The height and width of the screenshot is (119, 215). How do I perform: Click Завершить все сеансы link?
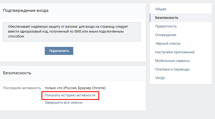point(64,103)
